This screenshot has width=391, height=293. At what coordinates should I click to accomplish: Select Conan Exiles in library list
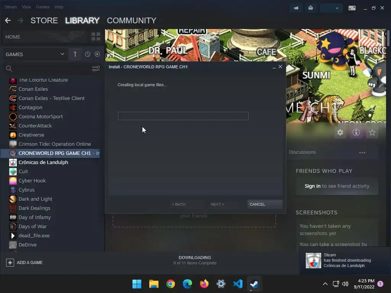(33, 89)
